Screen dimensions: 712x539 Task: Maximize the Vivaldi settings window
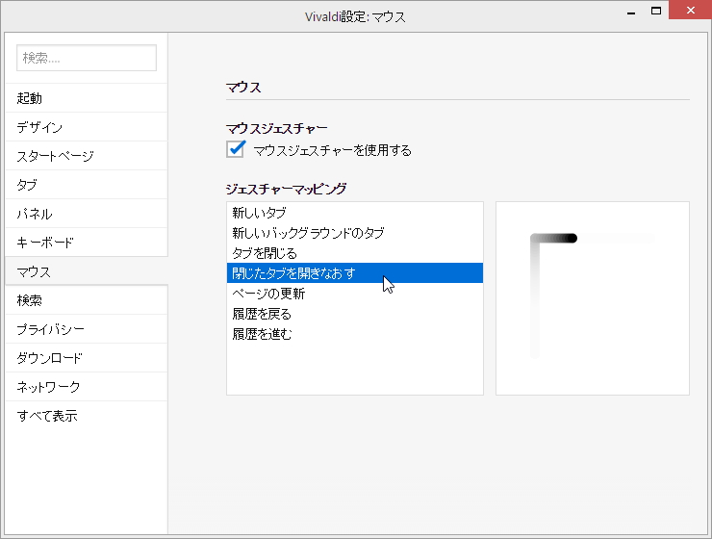pos(655,11)
